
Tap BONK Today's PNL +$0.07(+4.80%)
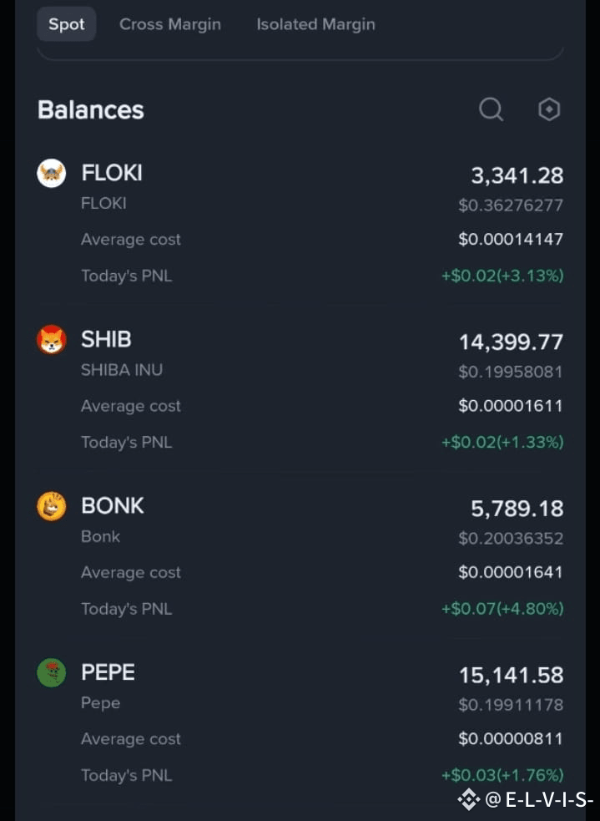502,608
